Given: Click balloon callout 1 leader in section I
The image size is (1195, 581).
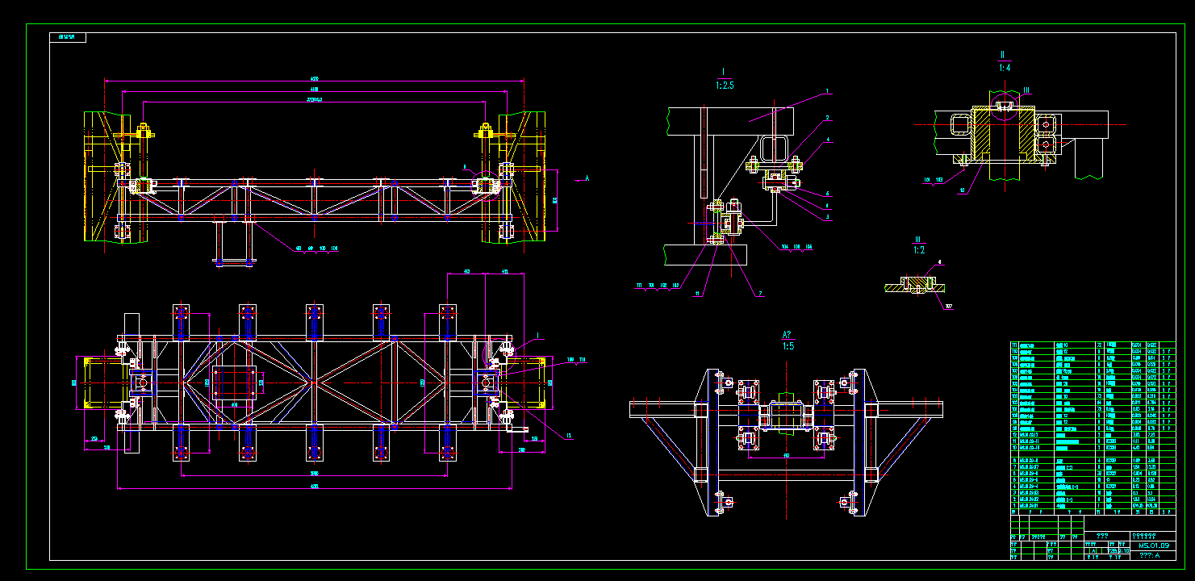Looking at the screenshot, I should point(826,91).
